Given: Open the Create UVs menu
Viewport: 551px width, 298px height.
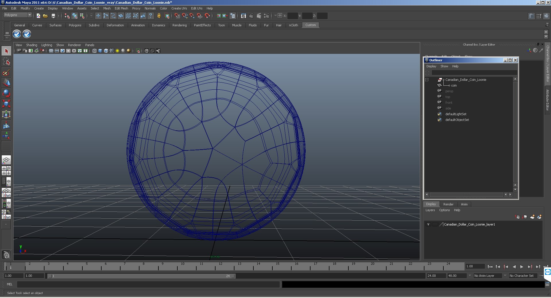Looking at the screenshot, I should (179, 8).
